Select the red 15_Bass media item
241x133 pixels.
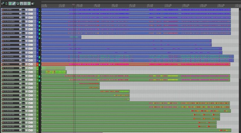coord(136,64)
